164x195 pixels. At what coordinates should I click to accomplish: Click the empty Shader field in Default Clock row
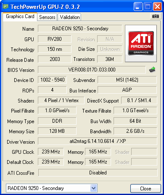coord(144,162)
